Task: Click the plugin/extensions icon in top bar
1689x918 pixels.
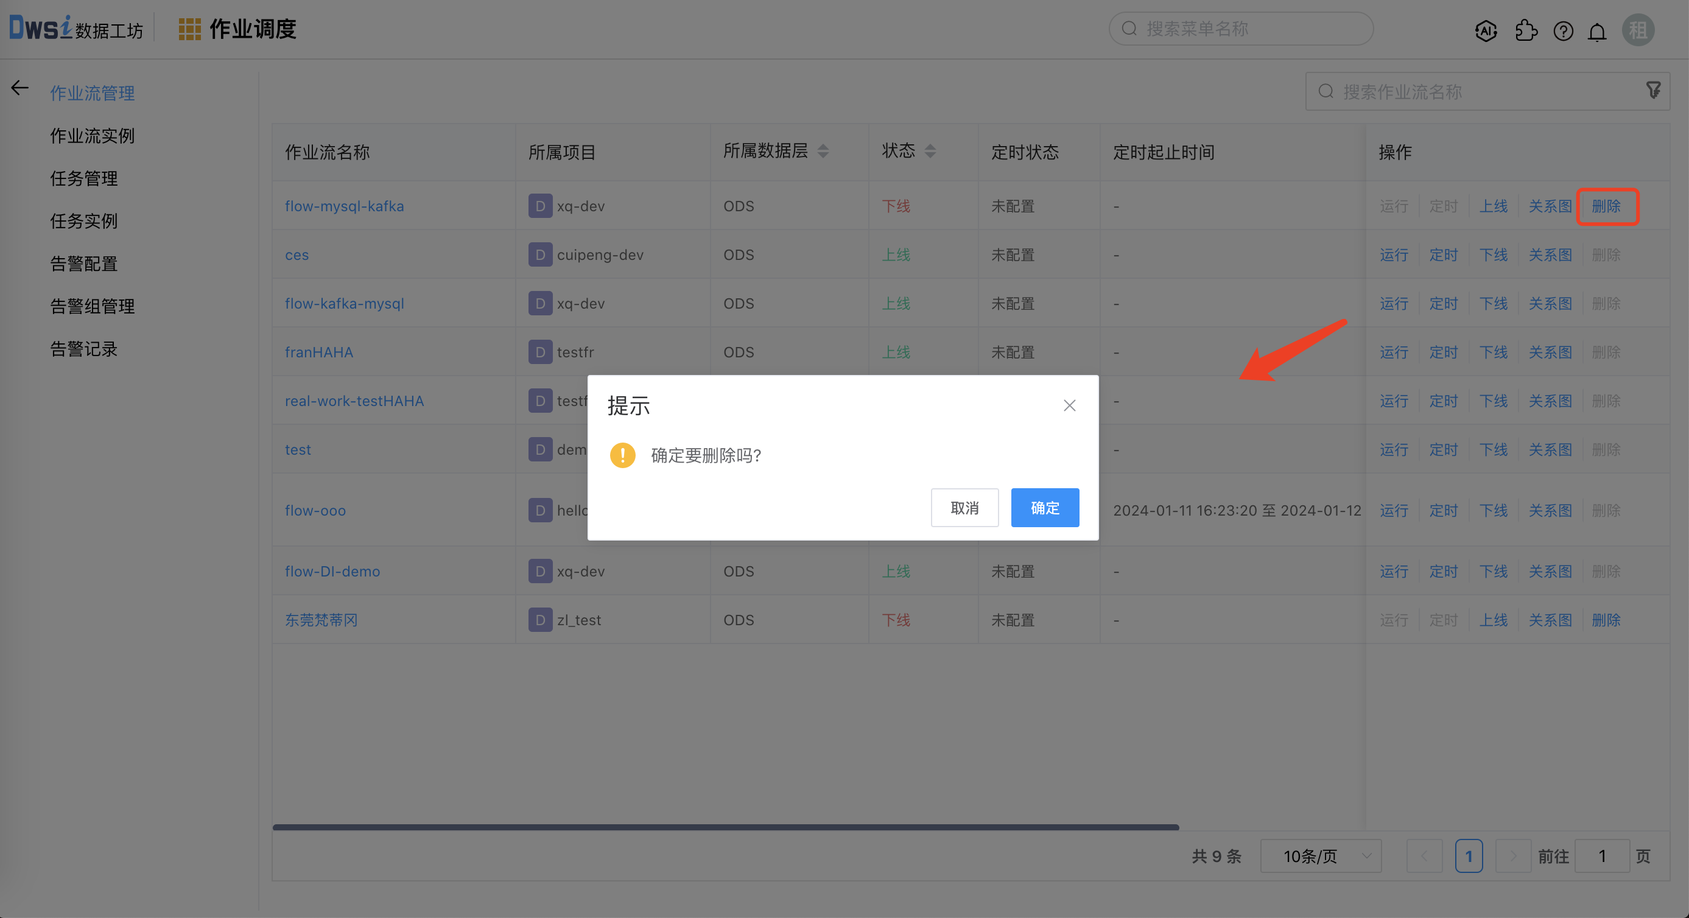Action: pos(1526,30)
